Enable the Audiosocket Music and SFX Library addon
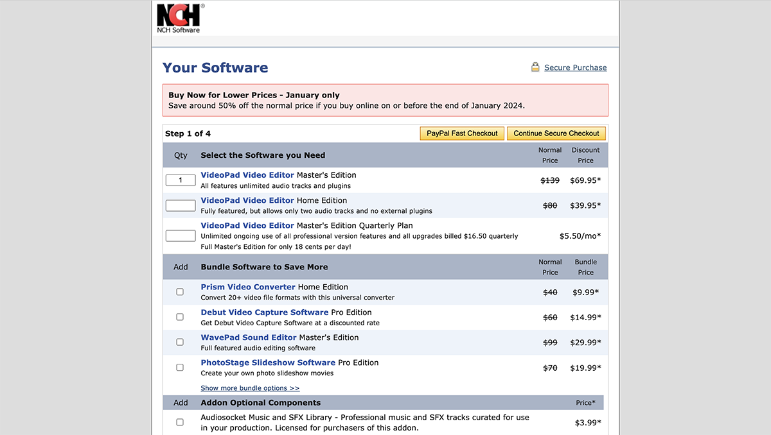This screenshot has width=771, height=435. pos(180,422)
